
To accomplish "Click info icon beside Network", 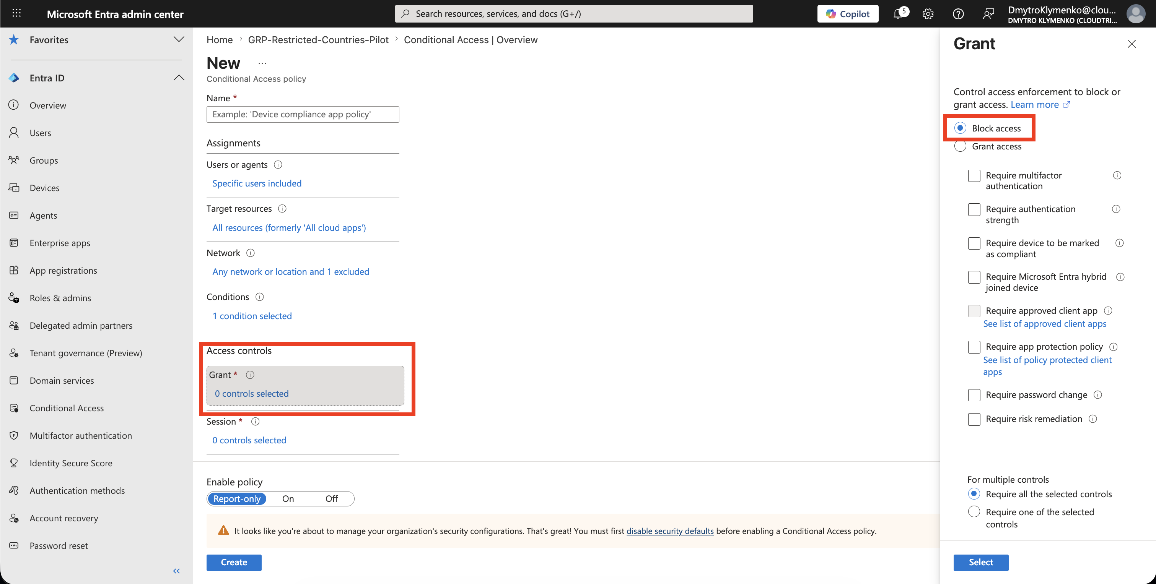I will pyautogui.click(x=251, y=253).
